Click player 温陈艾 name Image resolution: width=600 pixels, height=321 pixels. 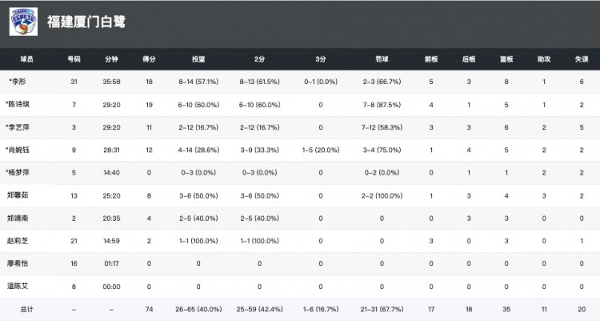[x=18, y=286]
